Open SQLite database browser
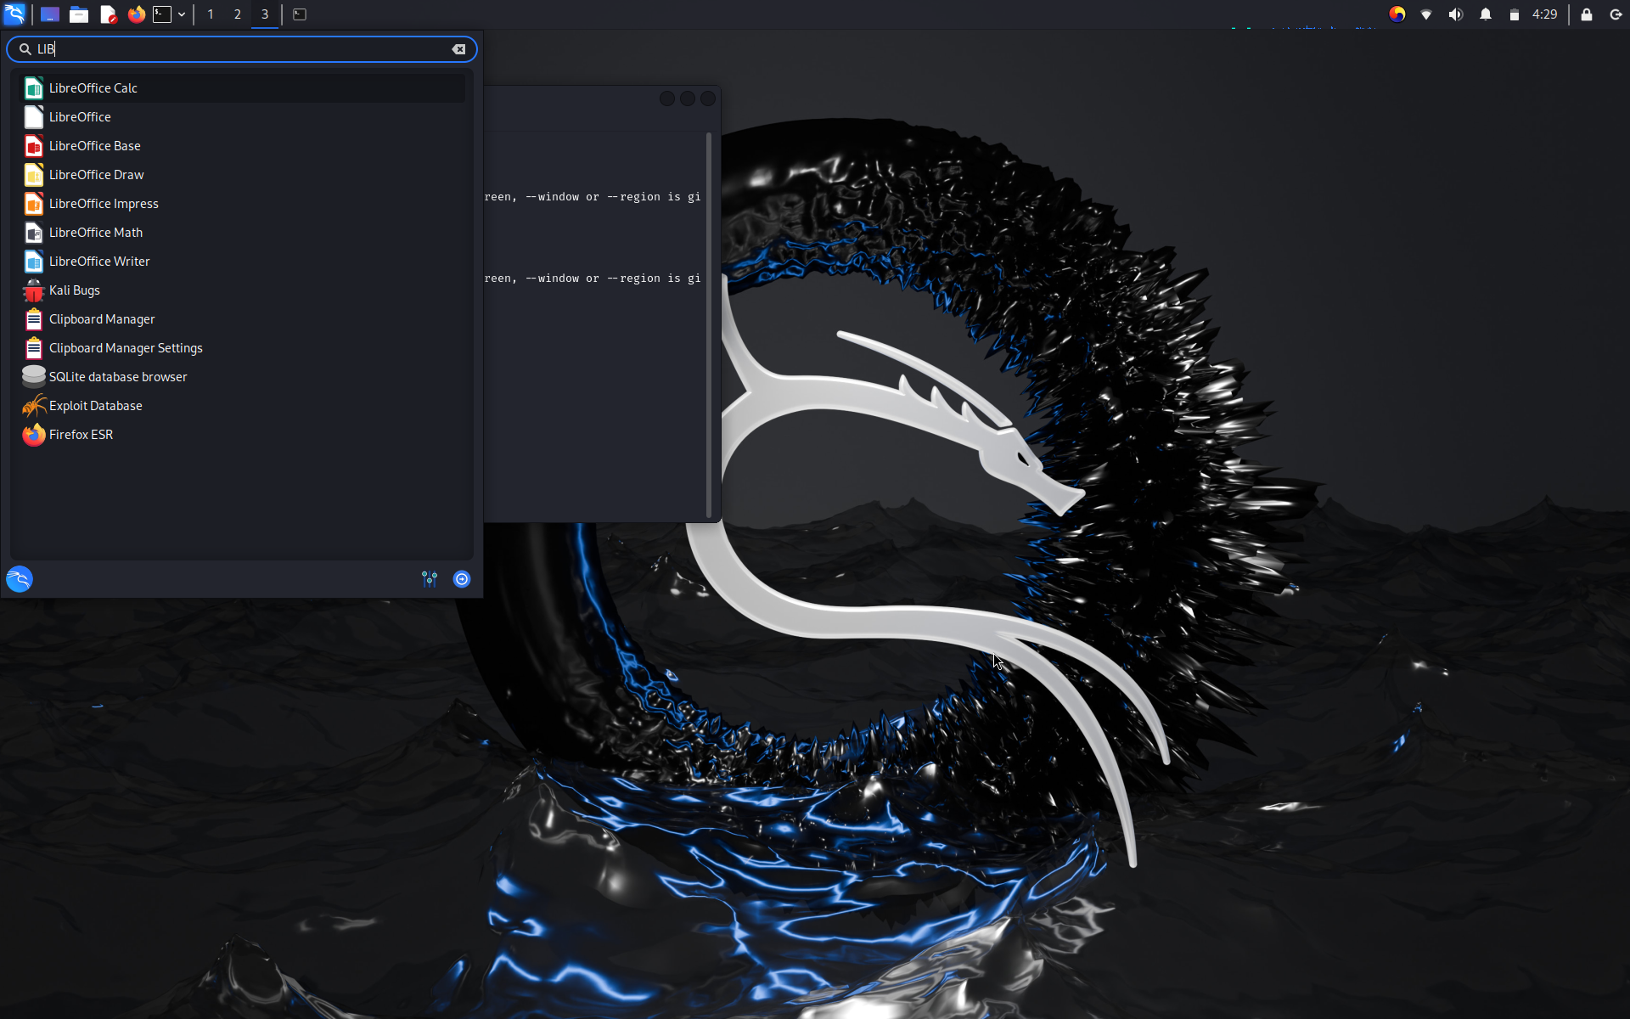 pyautogui.click(x=117, y=377)
